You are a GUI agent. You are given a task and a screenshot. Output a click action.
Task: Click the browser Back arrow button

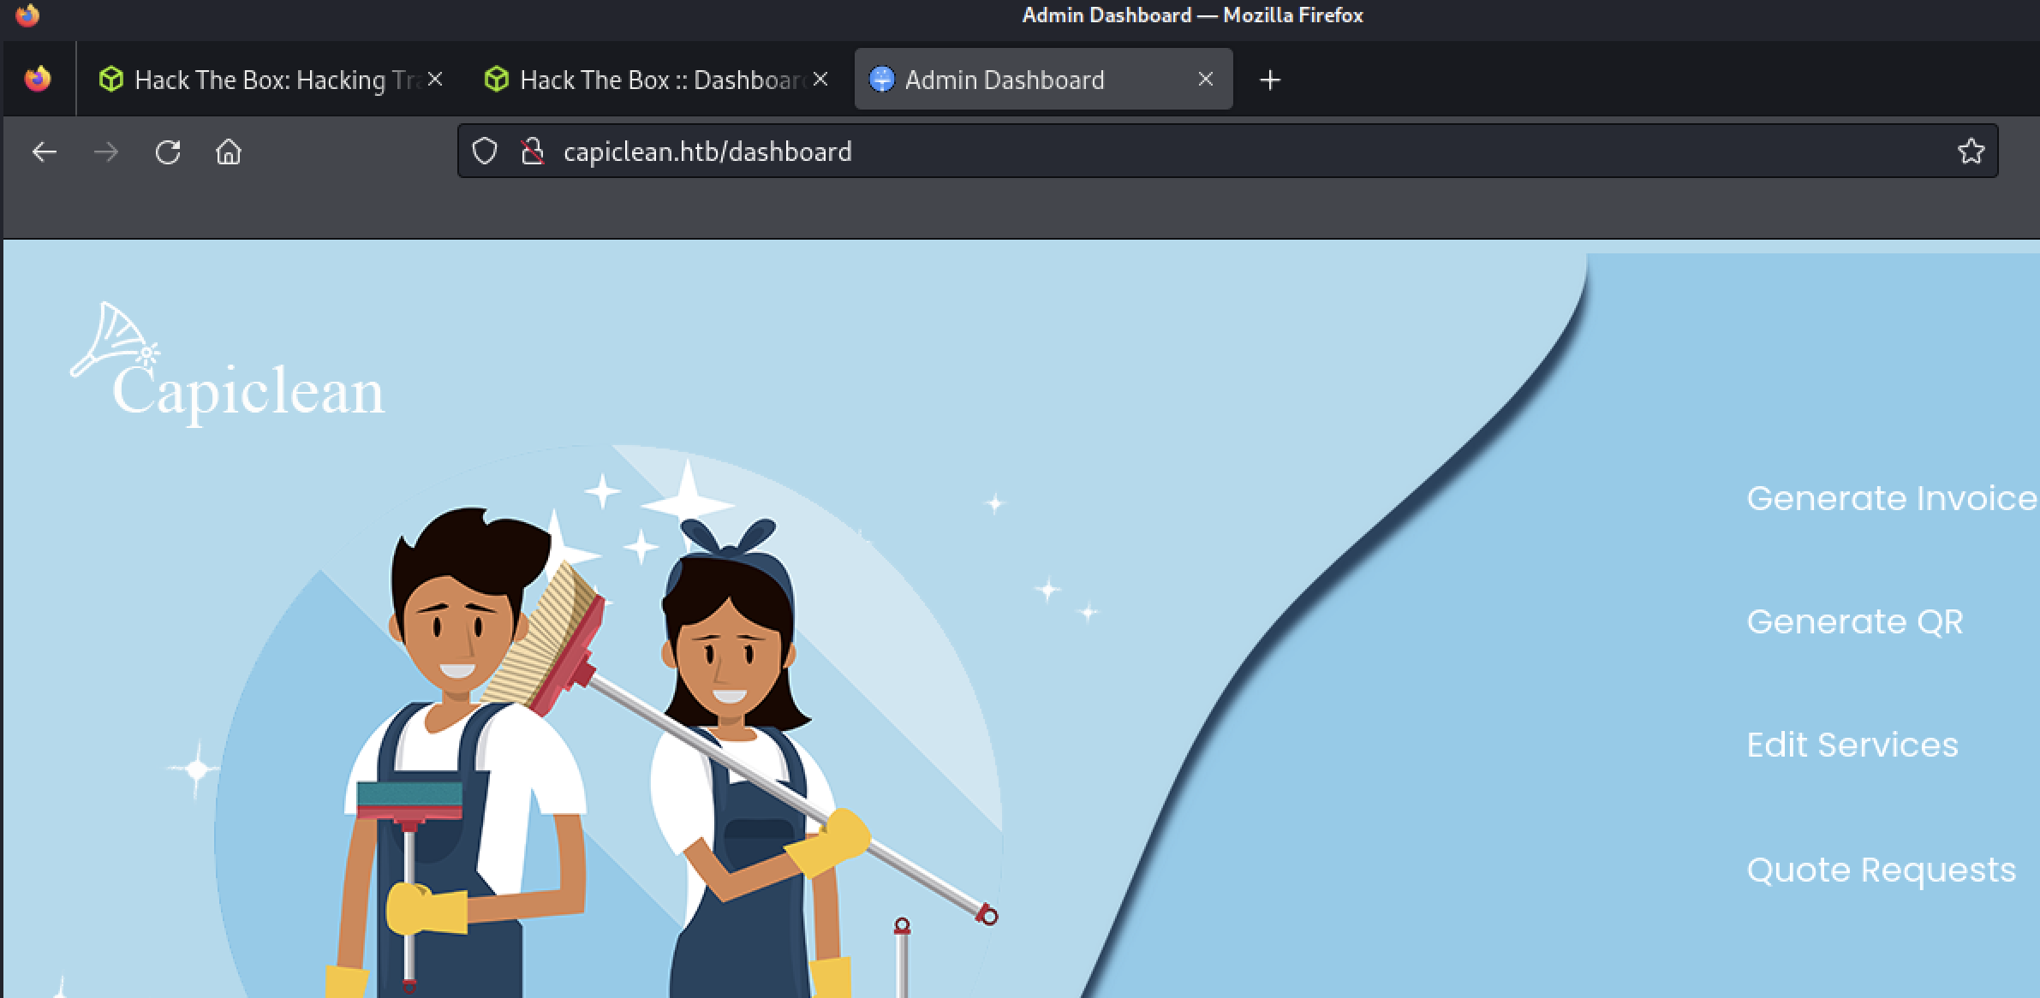45,152
